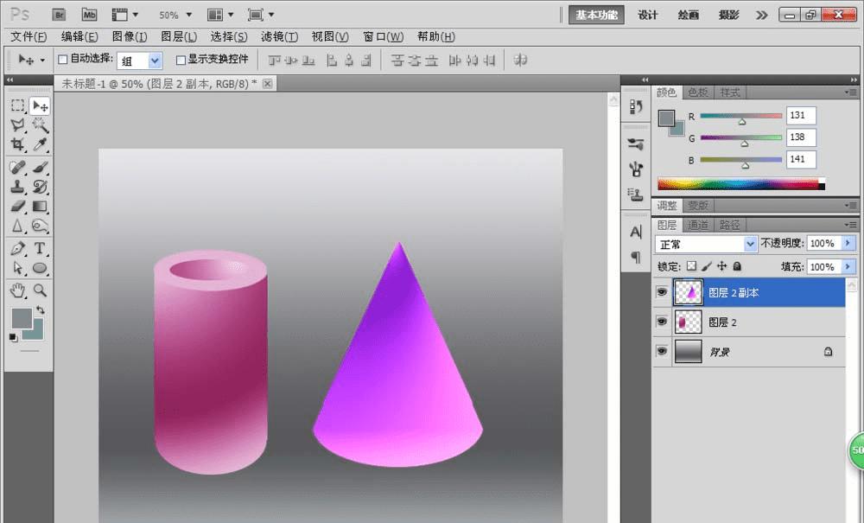Select the Eyedropper tool
This screenshot has width=864, height=523.
point(40,145)
